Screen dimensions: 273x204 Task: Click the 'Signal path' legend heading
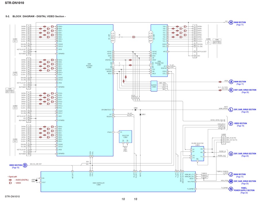12,177
